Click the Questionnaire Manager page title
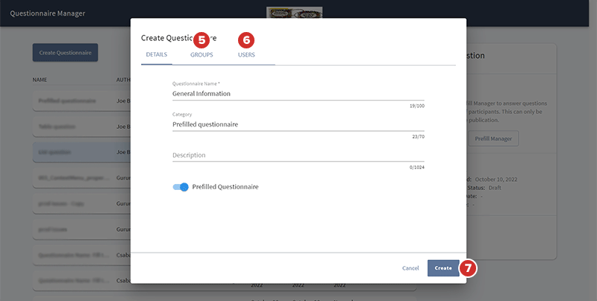This screenshot has width=597, height=301. (x=48, y=13)
